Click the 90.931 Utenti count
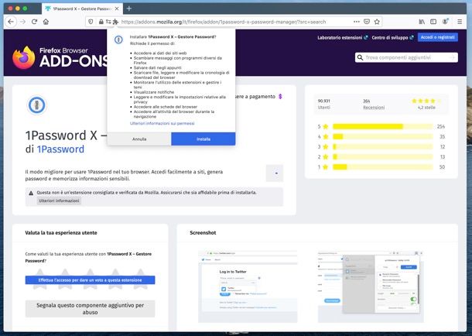The width and height of the screenshot is (472, 336). [x=324, y=104]
